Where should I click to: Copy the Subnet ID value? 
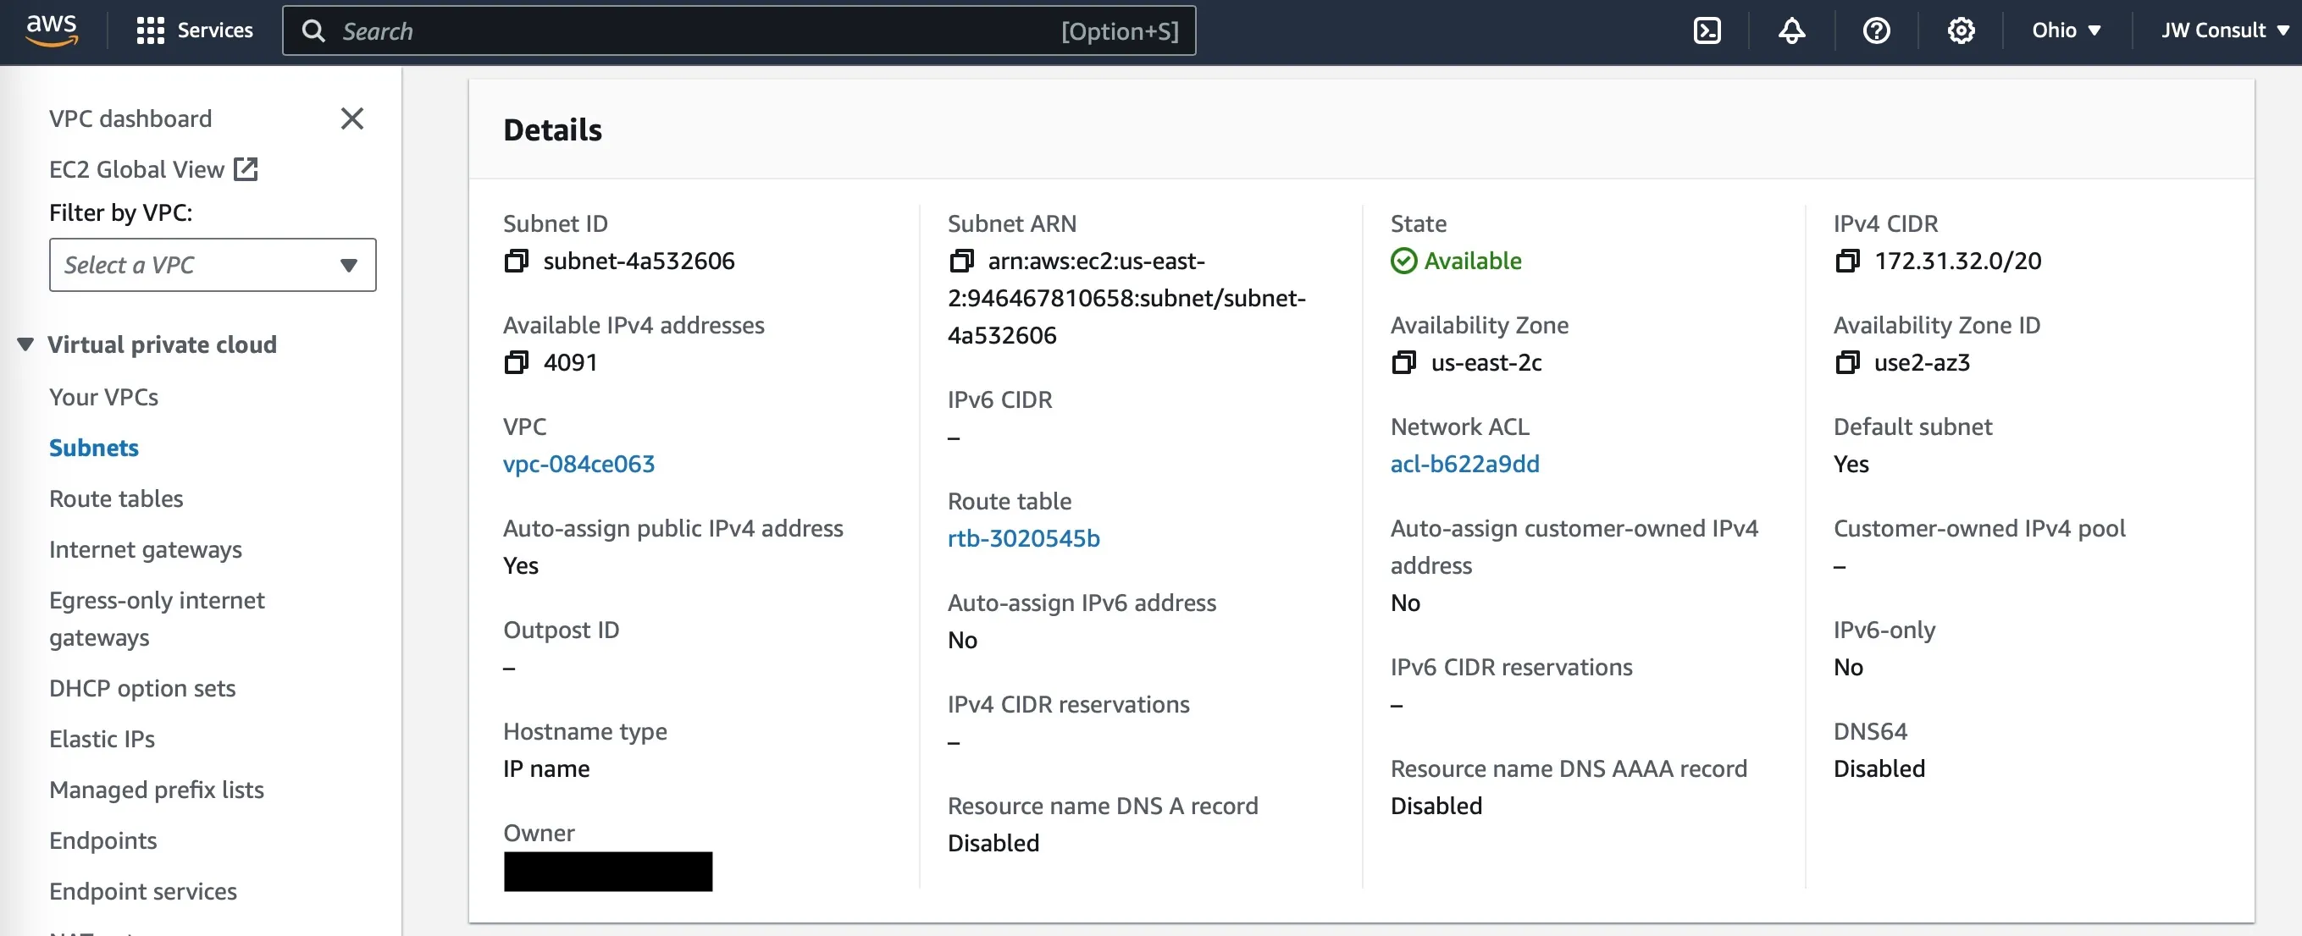tap(517, 261)
